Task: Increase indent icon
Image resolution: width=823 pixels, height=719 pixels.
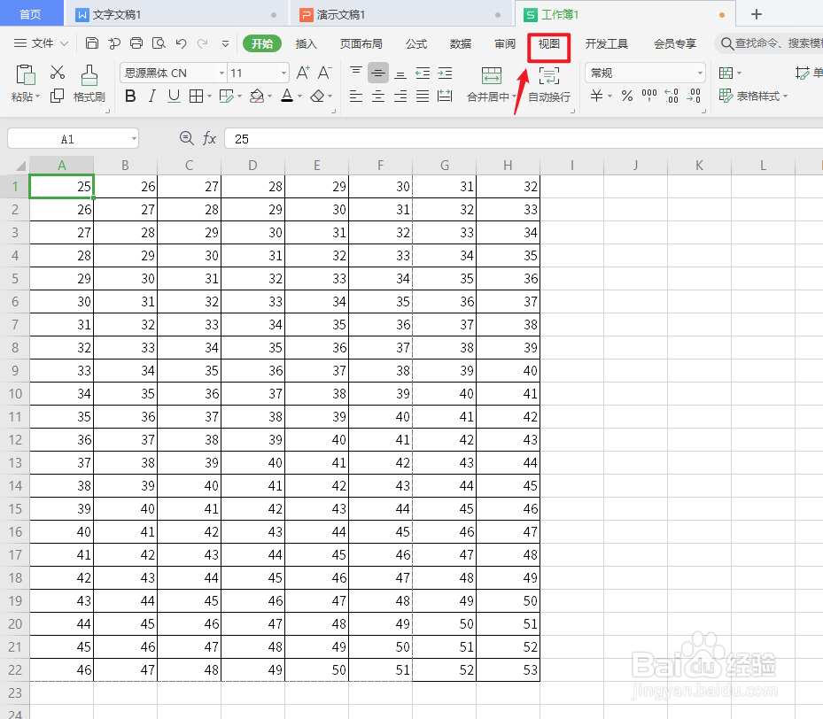Action: click(445, 73)
